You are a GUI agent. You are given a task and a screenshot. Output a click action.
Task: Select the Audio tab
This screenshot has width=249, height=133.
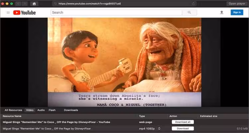(x=41, y=110)
